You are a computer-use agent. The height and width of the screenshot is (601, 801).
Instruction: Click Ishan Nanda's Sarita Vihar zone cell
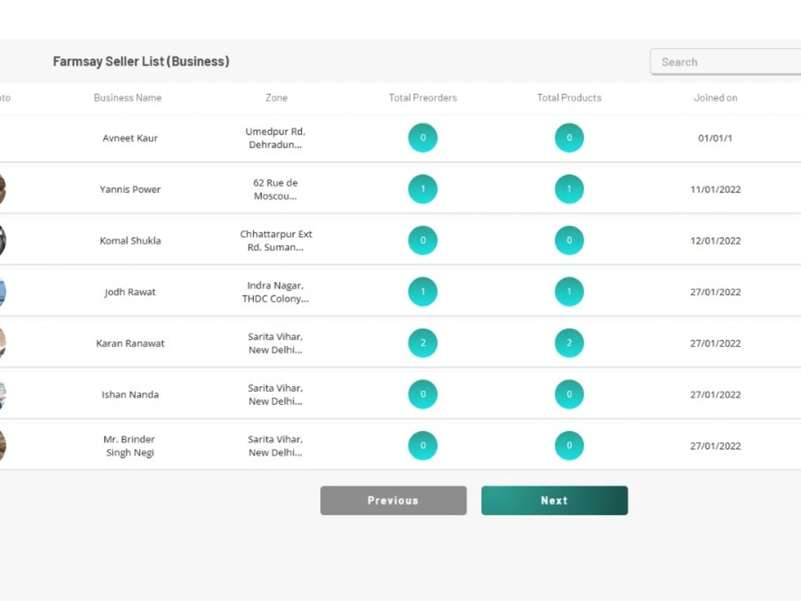276,394
